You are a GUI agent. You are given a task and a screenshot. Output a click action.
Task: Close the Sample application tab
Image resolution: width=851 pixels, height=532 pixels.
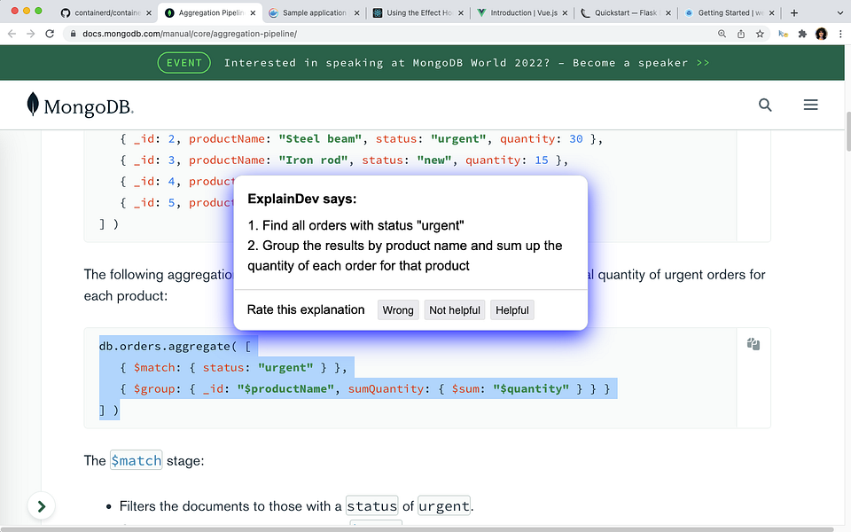coord(356,13)
